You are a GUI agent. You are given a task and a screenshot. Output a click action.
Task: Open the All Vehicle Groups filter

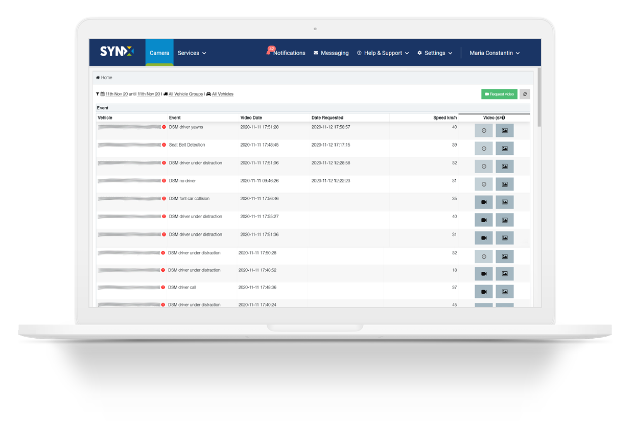coord(185,94)
